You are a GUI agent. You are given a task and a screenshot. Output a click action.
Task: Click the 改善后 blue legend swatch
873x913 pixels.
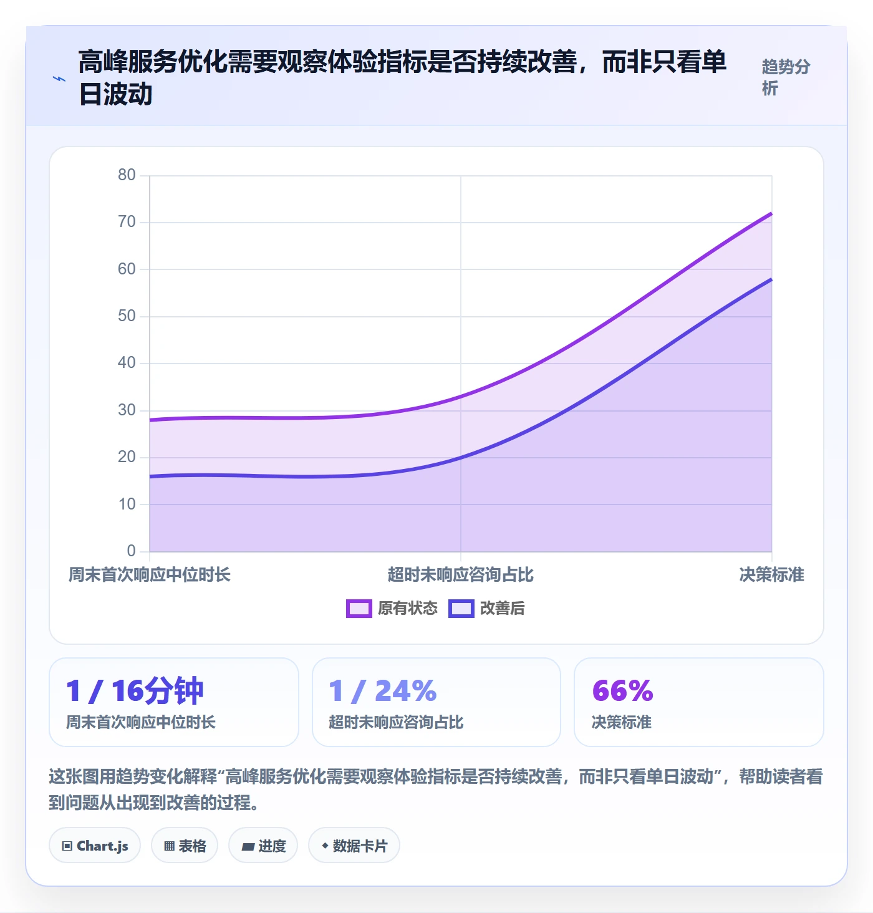(x=461, y=609)
